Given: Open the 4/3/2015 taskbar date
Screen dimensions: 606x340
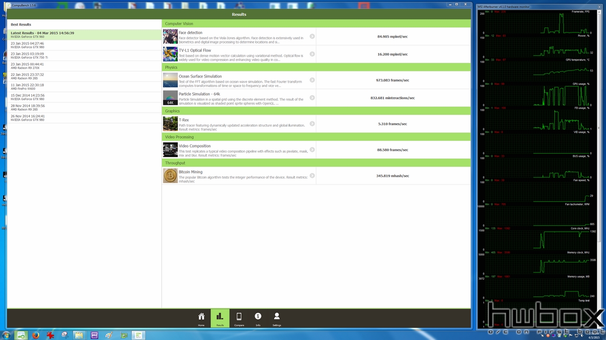Looking at the screenshot, I should 594,337.
